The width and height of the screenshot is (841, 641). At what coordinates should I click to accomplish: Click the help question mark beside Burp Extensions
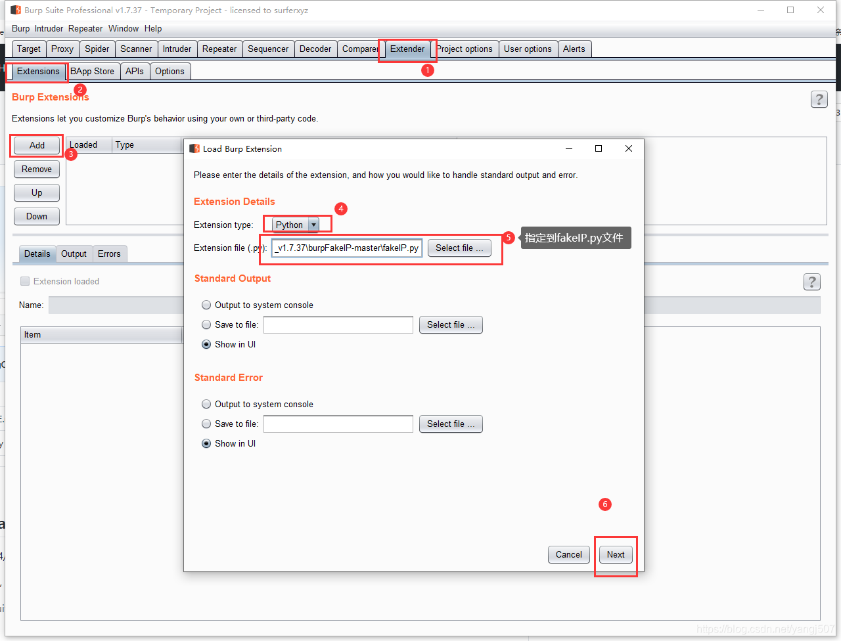819,99
